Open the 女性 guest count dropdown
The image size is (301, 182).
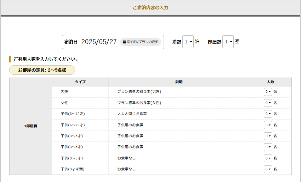(268, 103)
